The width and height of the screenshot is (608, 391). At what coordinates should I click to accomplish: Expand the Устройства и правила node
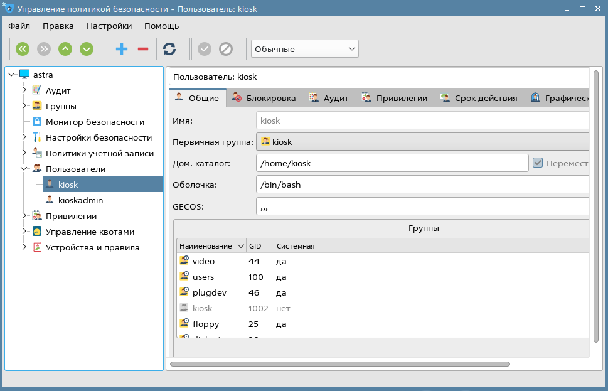click(24, 247)
